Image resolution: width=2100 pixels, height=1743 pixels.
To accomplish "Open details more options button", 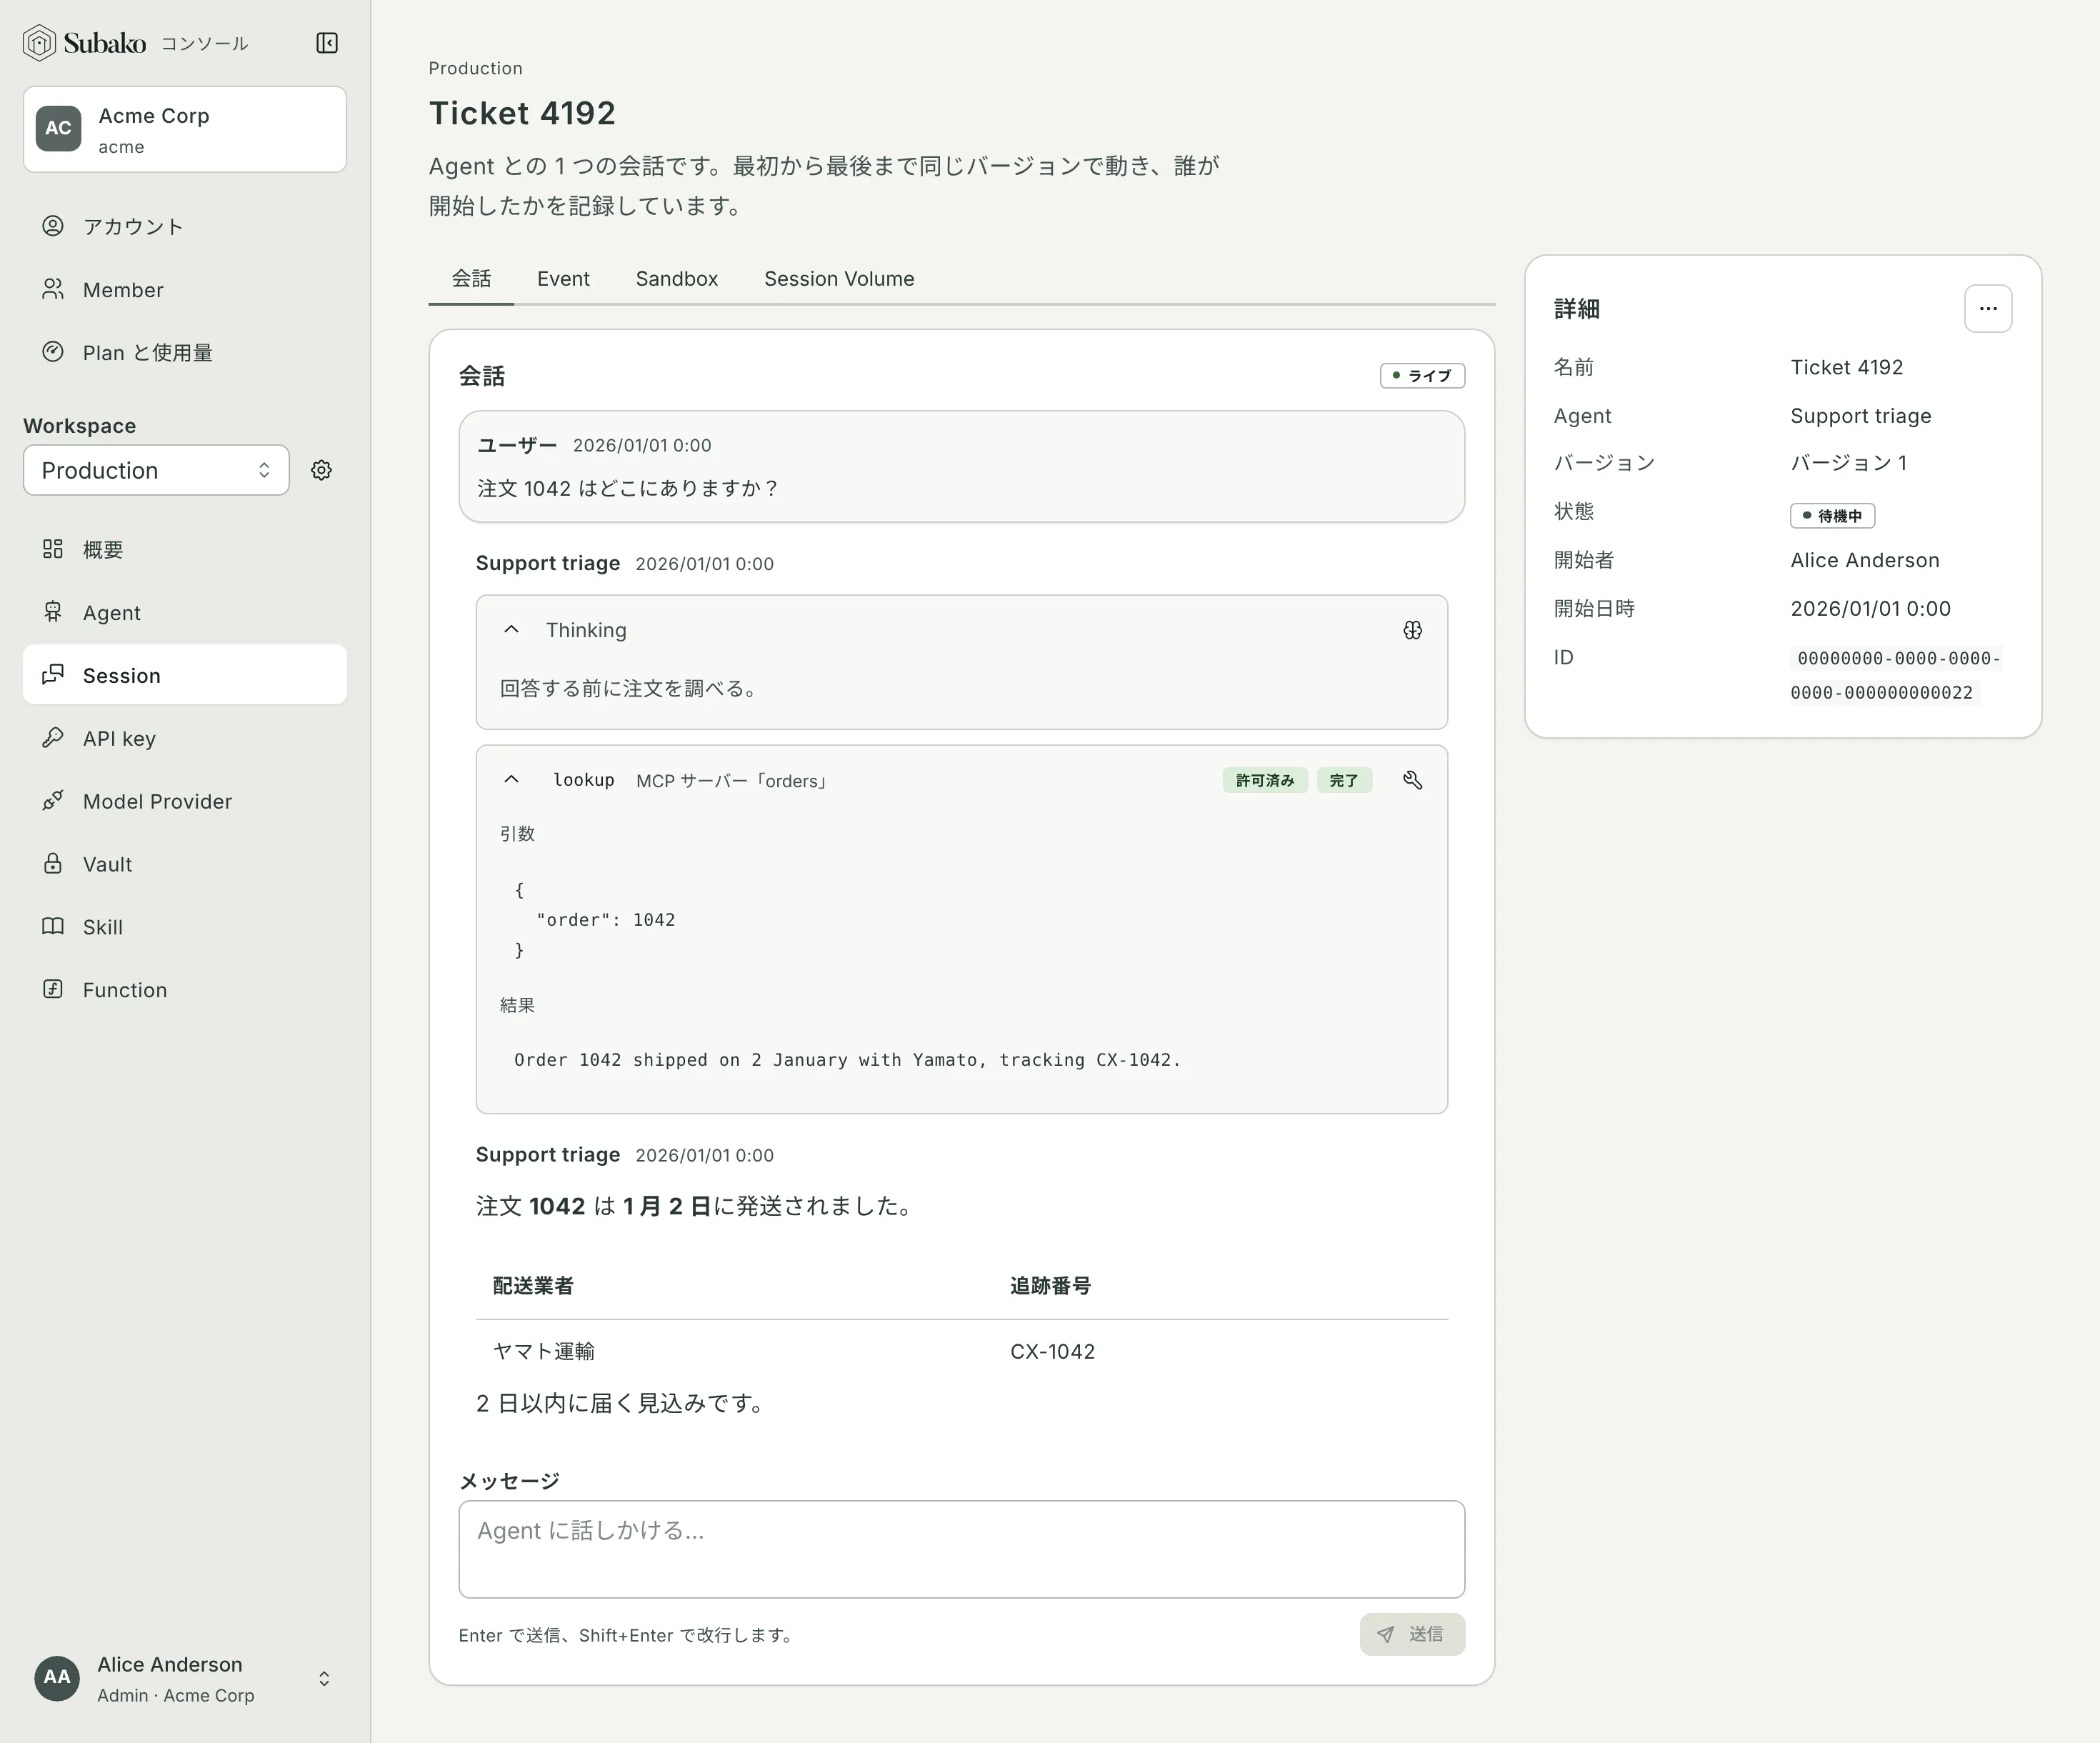I will click(1988, 308).
